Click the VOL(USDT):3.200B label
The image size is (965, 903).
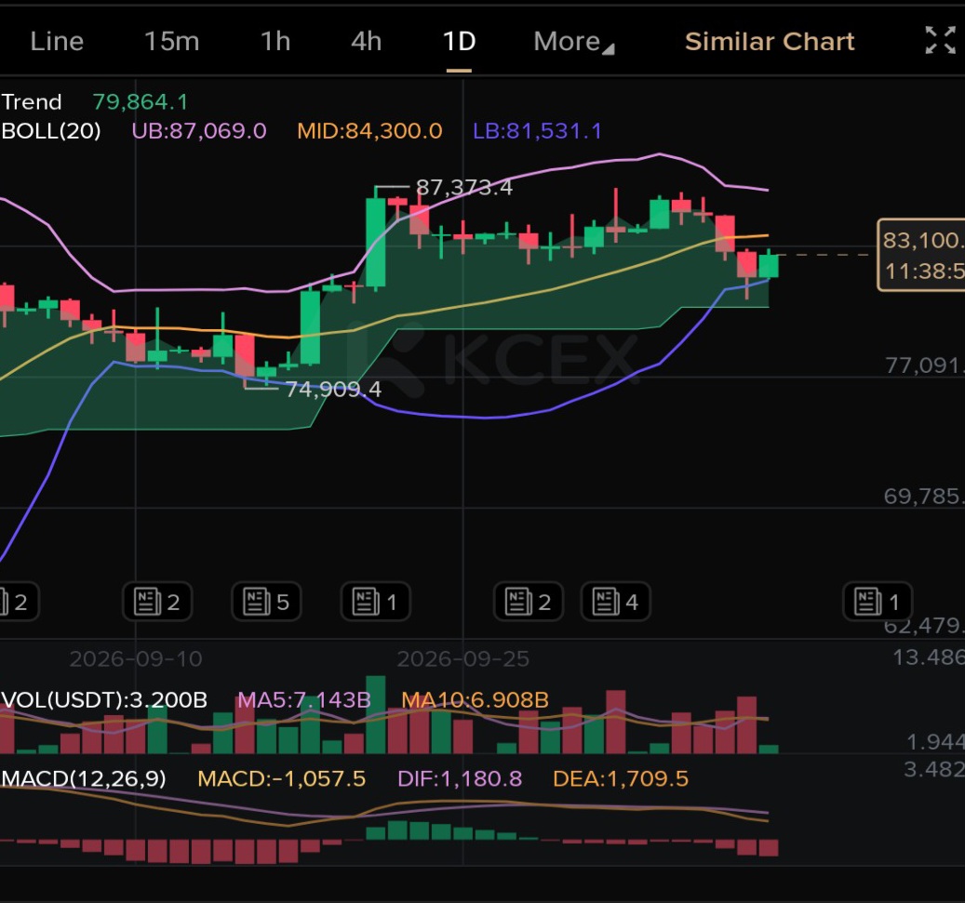104,700
